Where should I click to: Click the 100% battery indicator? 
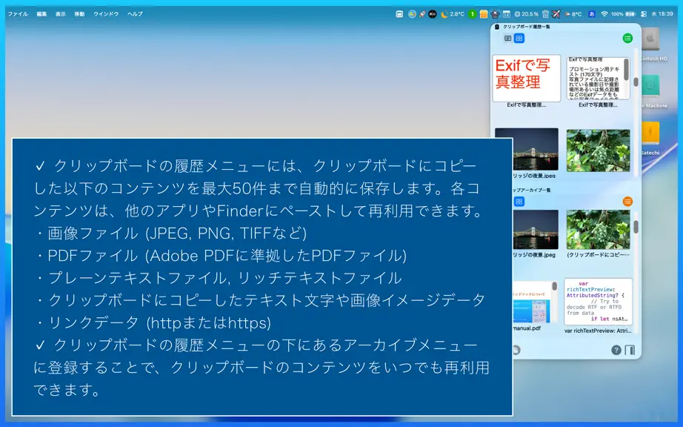pyautogui.click(x=623, y=14)
